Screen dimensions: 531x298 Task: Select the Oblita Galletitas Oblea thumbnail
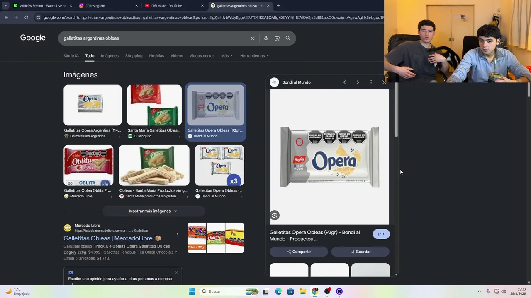[88, 165]
